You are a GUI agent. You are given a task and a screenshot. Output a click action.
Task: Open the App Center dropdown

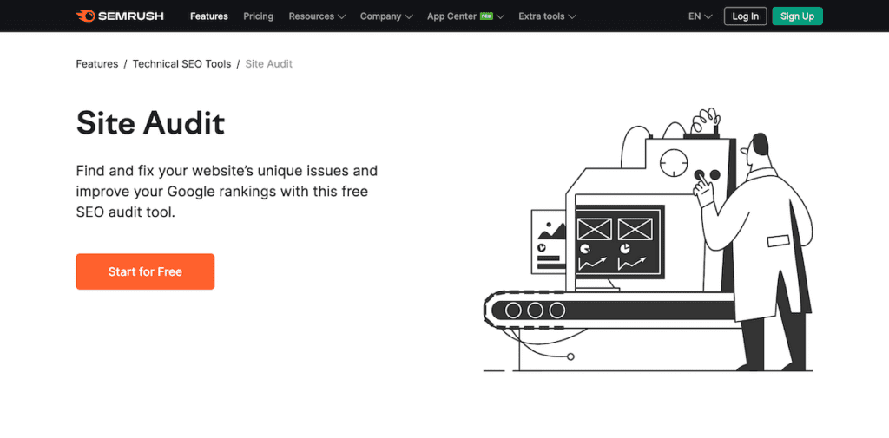pyautogui.click(x=465, y=16)
